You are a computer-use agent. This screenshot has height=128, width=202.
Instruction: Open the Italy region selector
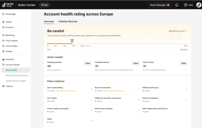[x=44, y=5]
